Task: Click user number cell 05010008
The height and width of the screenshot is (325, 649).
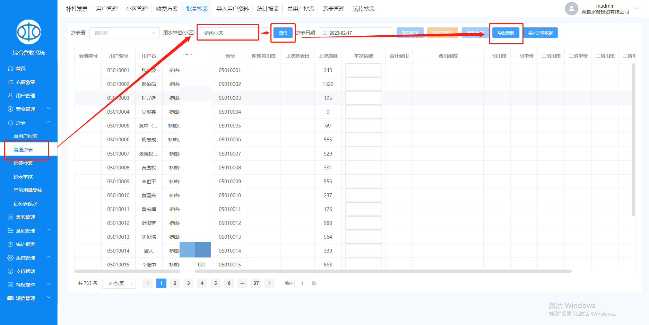Action: tap(118, 168)
